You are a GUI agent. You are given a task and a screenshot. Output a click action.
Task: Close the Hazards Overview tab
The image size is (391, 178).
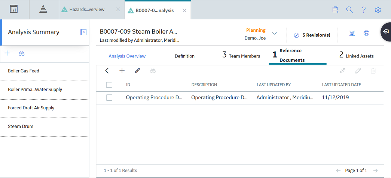118,10
